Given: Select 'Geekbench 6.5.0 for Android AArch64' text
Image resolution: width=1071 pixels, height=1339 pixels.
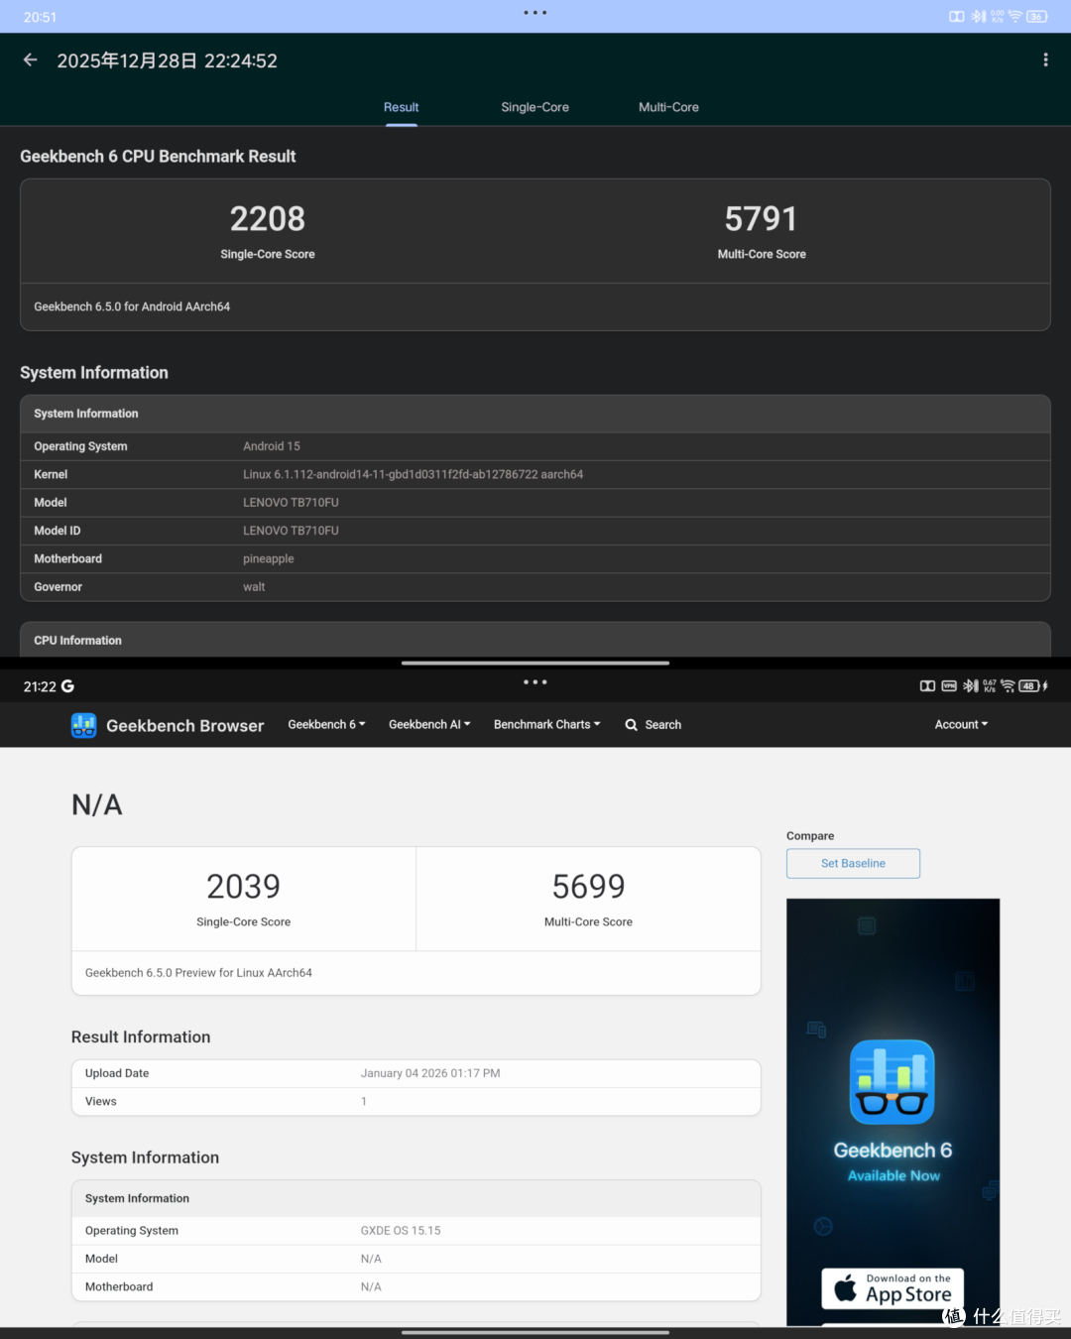Looking at the screenshot, I should point(132,306).
